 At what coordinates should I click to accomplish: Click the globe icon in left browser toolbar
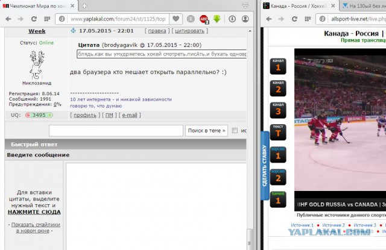click(191, 19)
